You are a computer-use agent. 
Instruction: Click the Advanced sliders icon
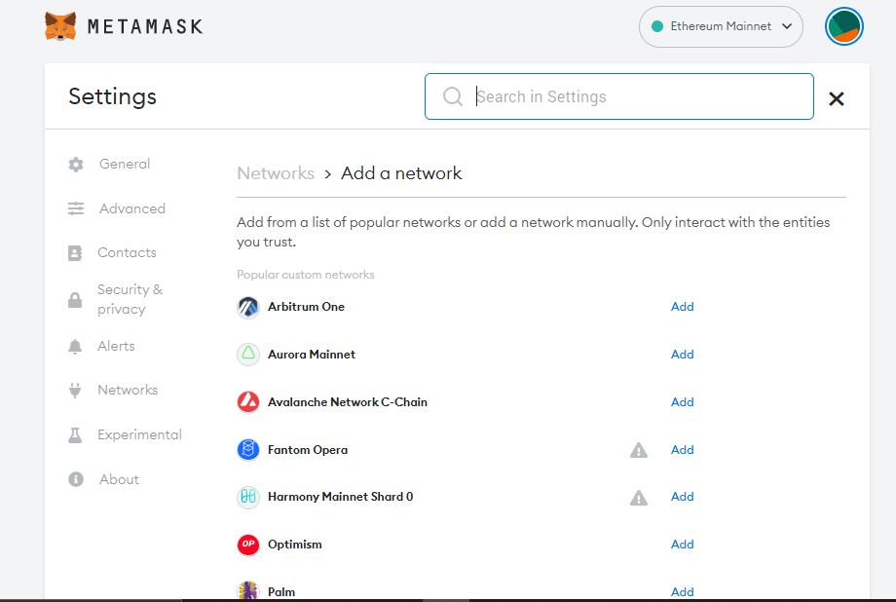75,208
